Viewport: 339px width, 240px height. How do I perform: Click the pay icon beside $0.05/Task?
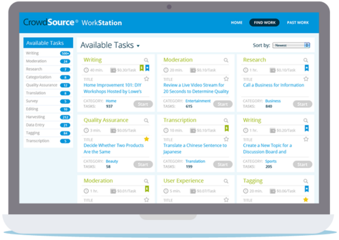(x=113, y=131)
